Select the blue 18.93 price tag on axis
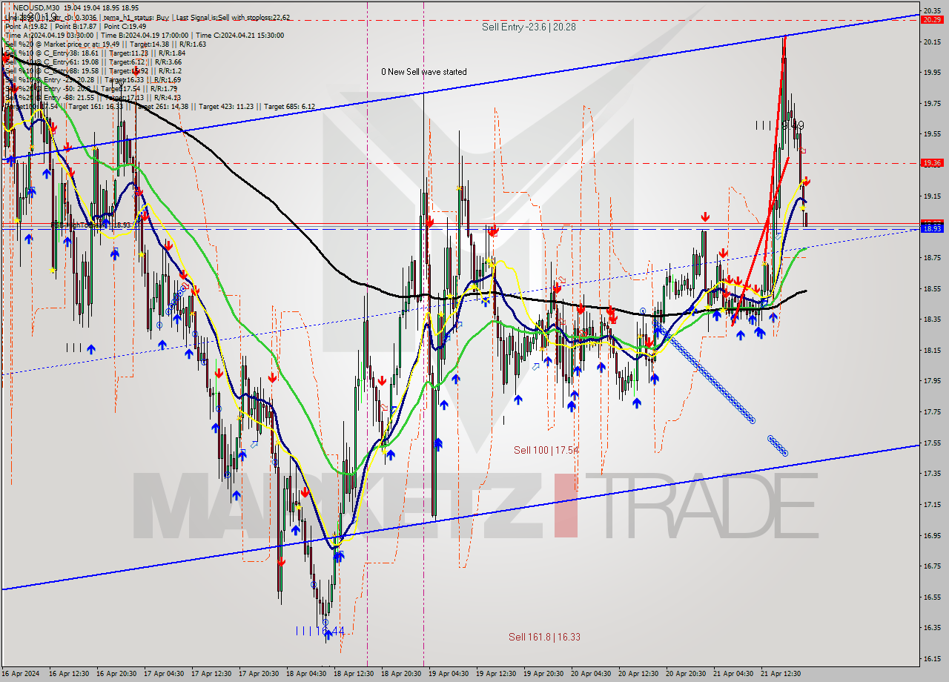 pyautogui.click(x=931, y=229)
